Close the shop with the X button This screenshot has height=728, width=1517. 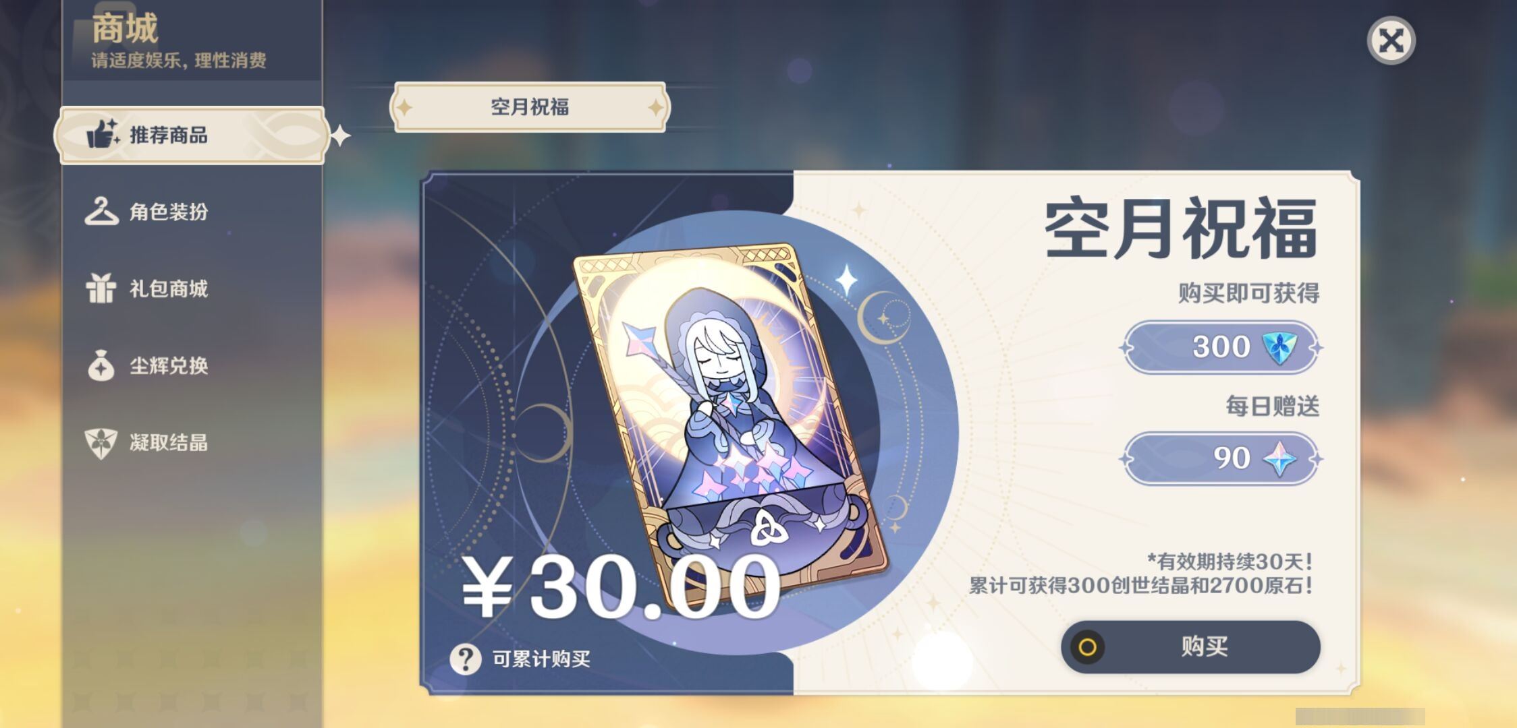coord(1391,40)
